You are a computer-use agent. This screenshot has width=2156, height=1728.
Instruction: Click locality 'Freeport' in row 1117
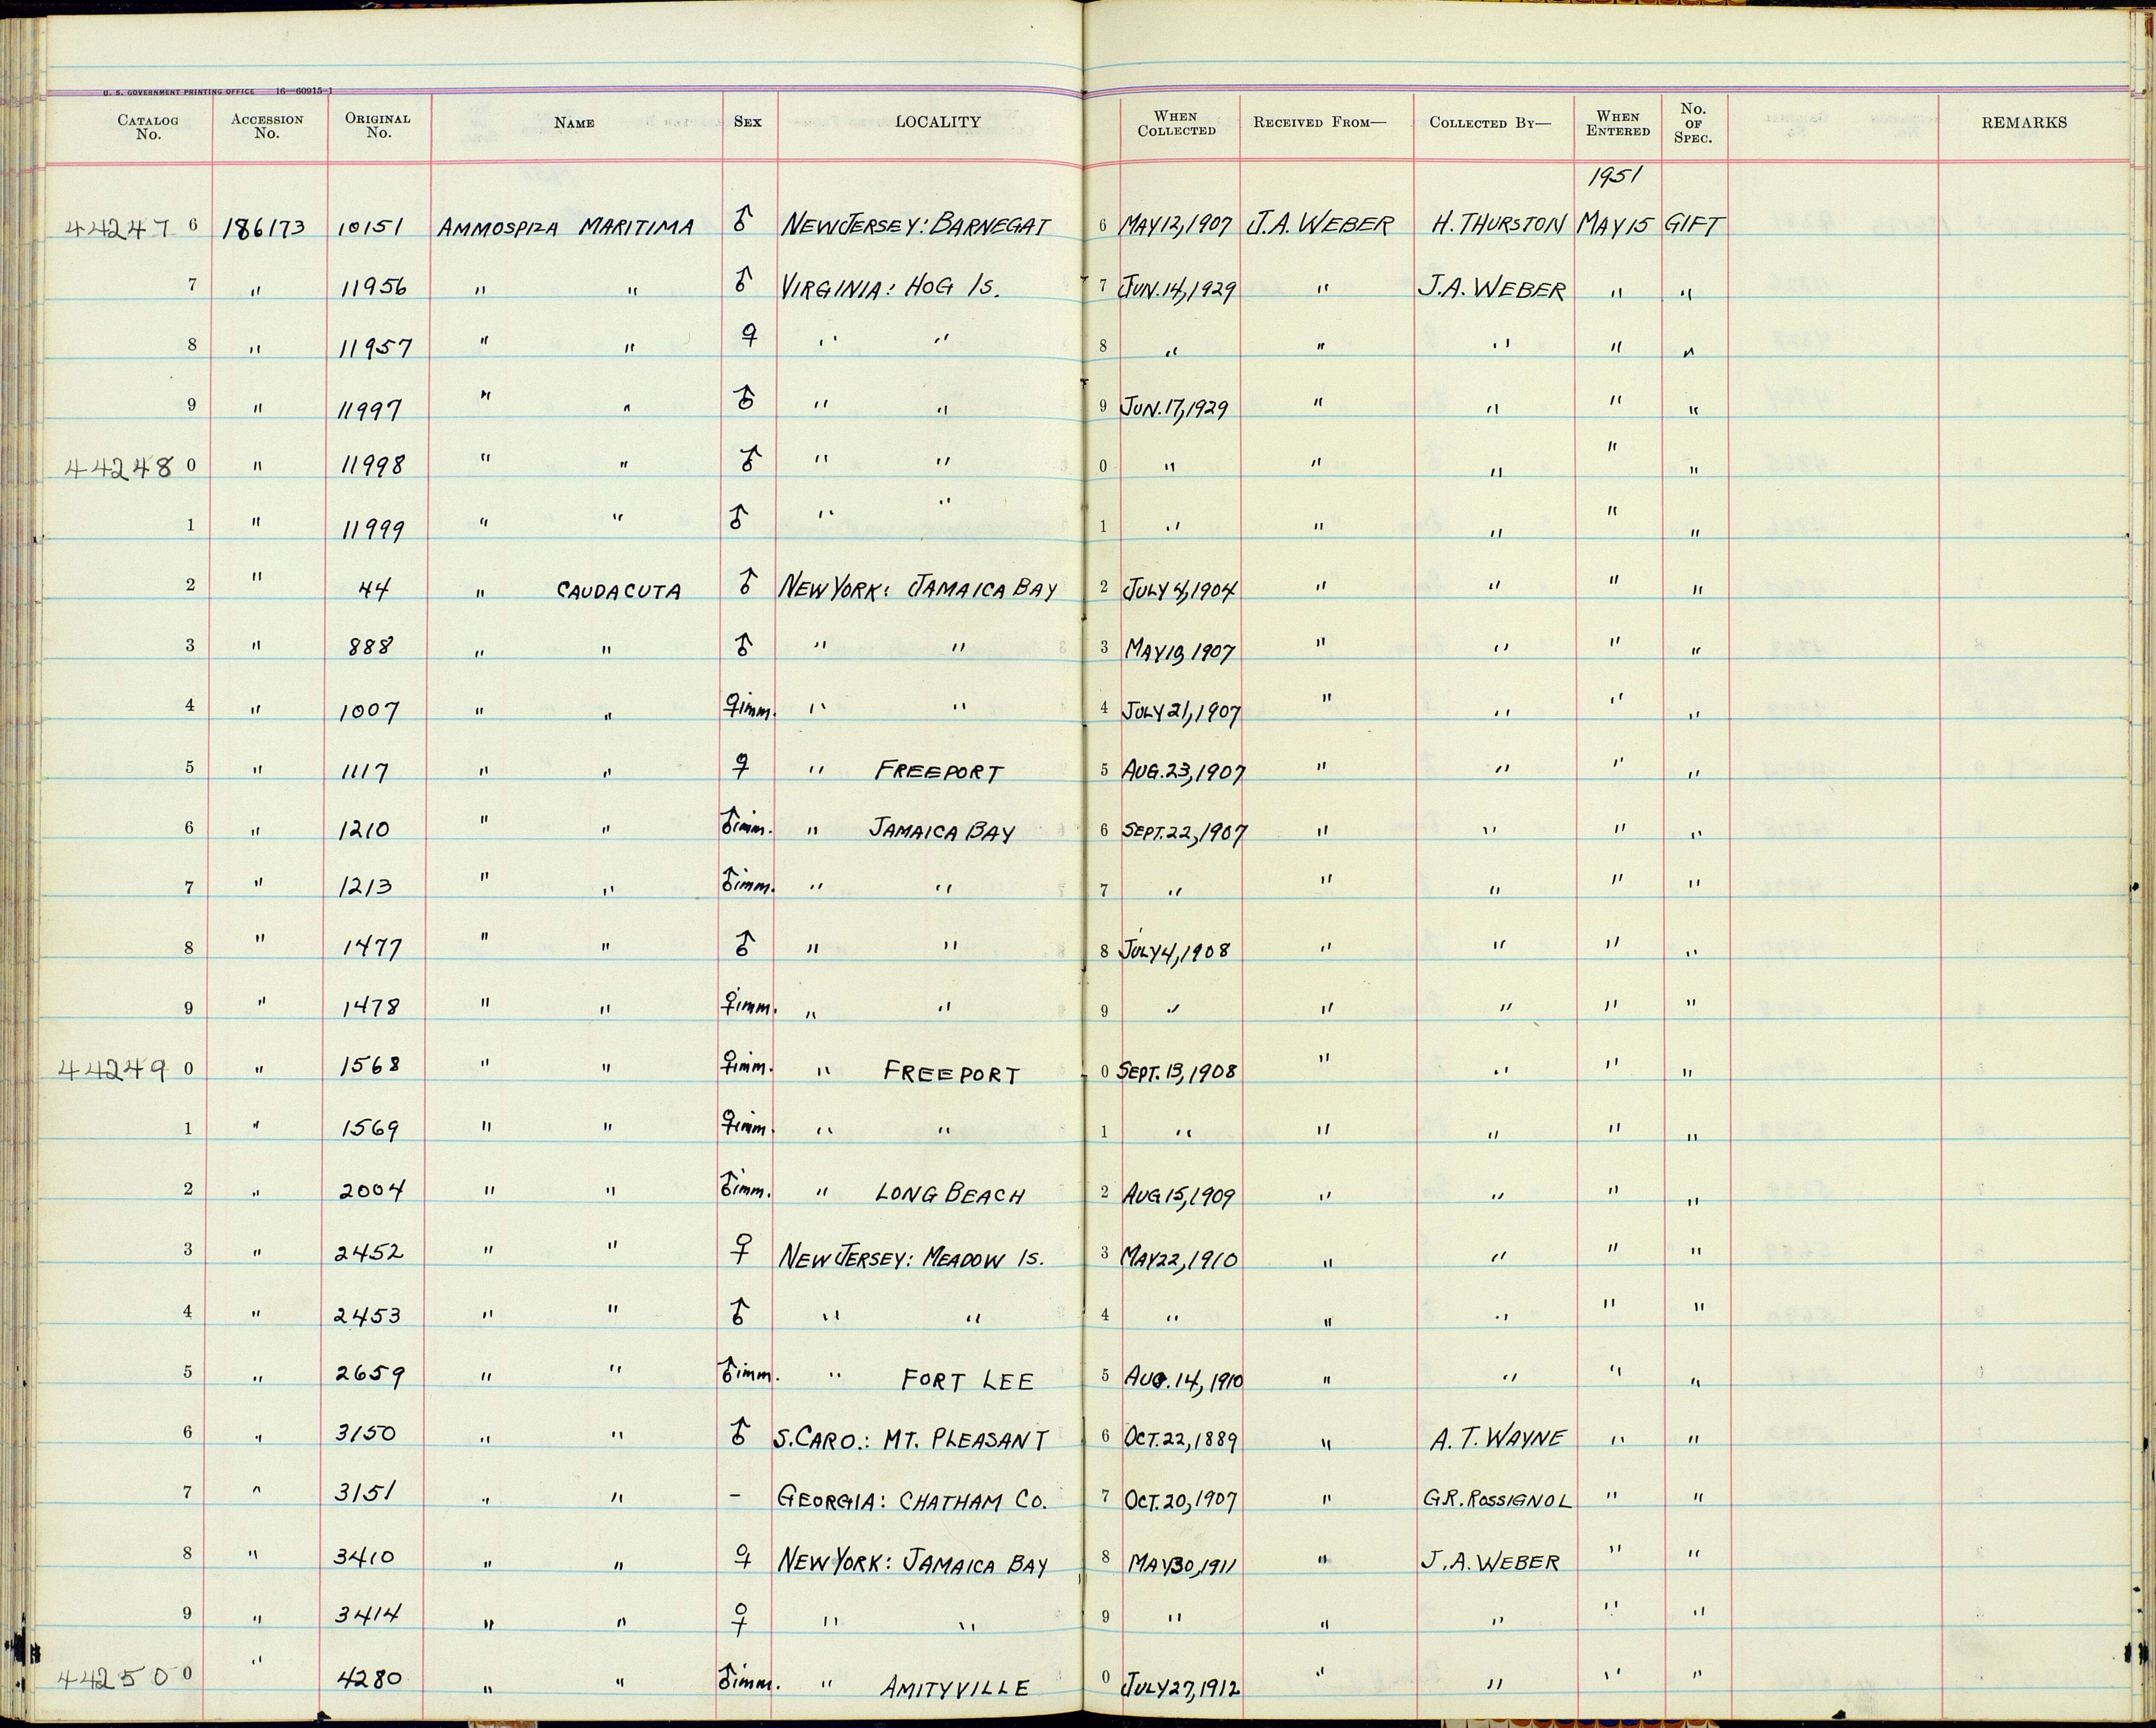click(938, 771)
